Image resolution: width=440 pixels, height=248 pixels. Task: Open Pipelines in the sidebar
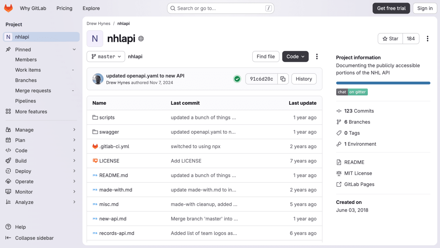click(26, 101)
